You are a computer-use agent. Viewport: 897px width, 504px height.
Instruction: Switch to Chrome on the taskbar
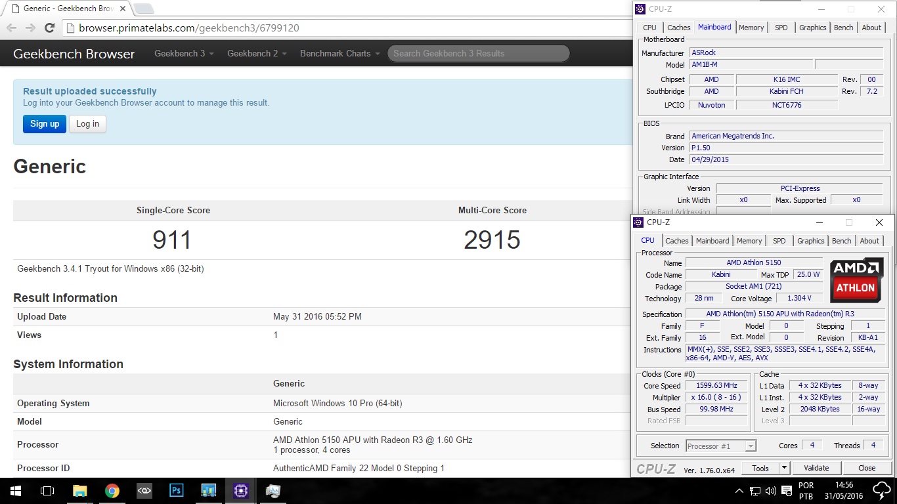[112, 490]
